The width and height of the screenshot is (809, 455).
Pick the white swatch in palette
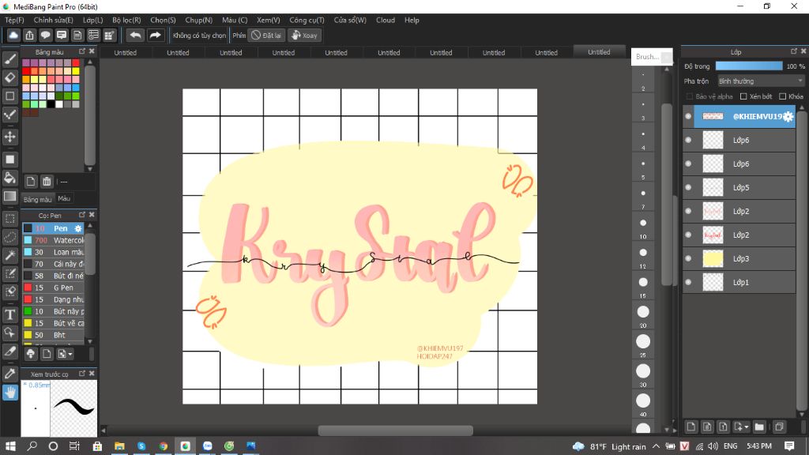[58, 104]
